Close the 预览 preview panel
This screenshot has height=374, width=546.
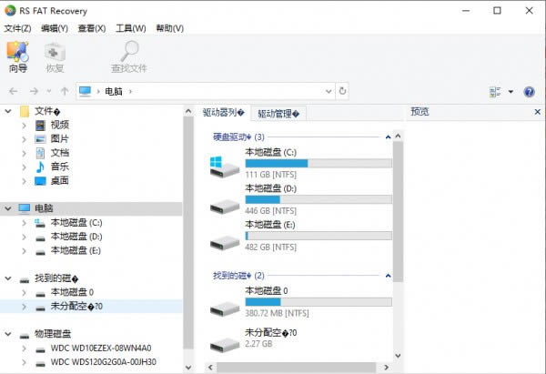[x=537, y=112]
